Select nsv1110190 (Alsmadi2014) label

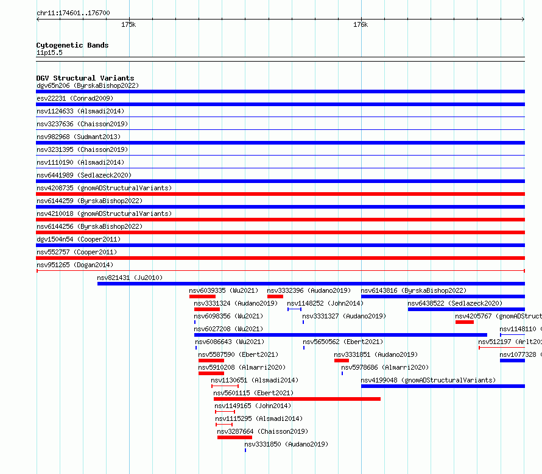pyautogui.click(x=80, y=162)
